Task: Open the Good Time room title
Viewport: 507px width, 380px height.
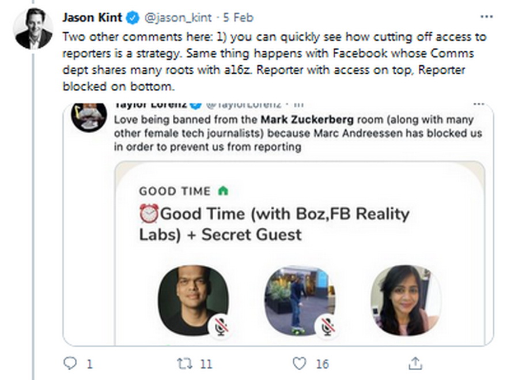Action: pyautogui.click(x=274, y=224)
